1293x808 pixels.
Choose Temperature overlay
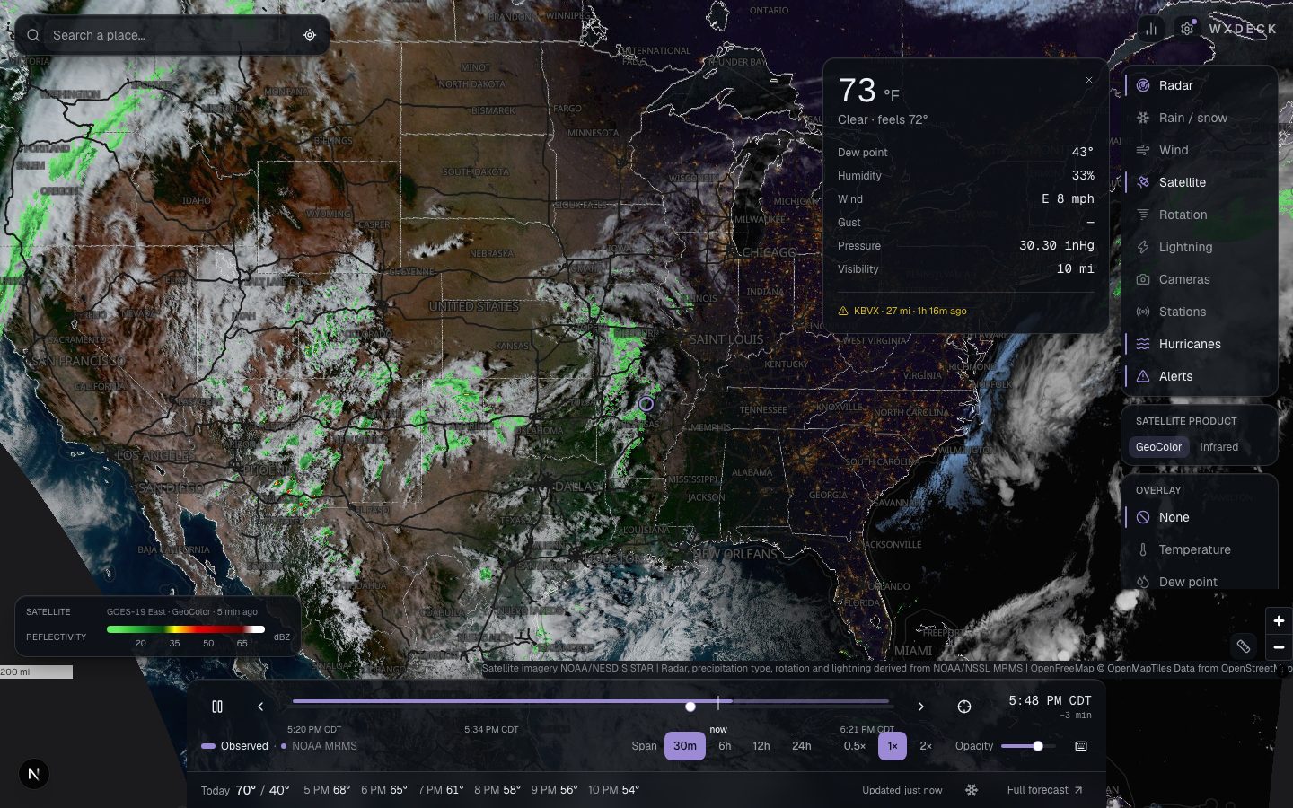pyautogui.click(x=1200, y=549)
